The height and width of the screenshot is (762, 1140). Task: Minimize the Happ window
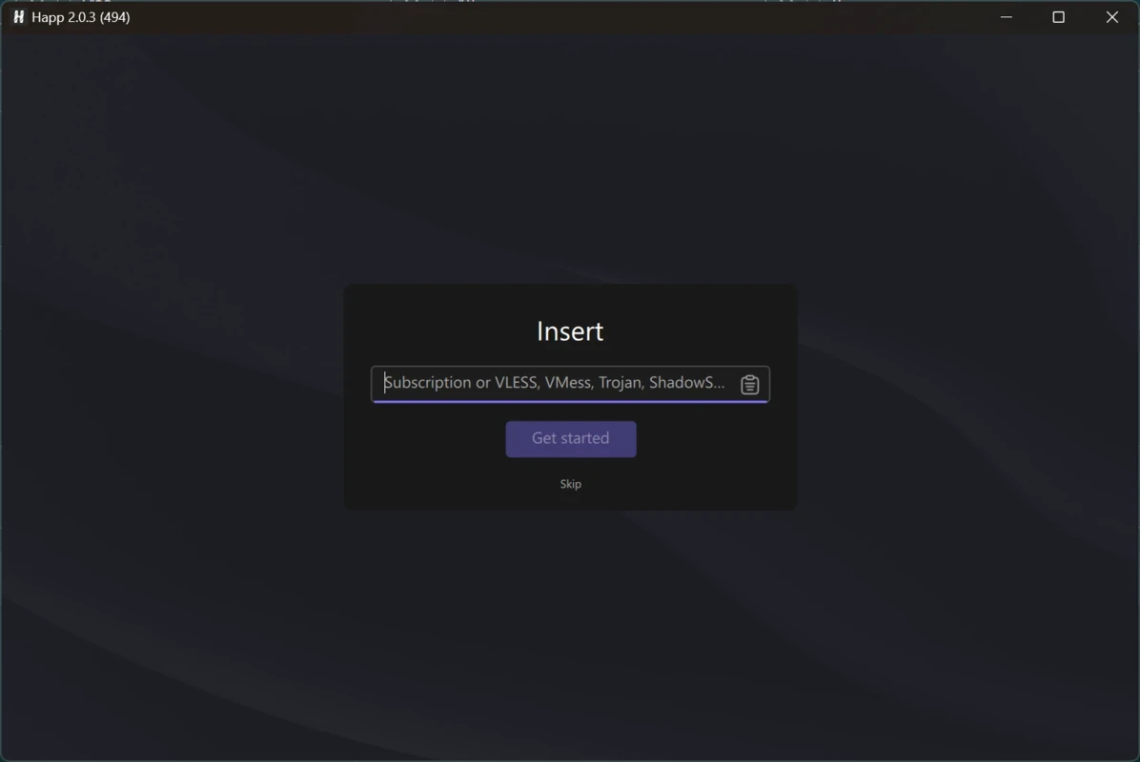tap(1007, 17)
